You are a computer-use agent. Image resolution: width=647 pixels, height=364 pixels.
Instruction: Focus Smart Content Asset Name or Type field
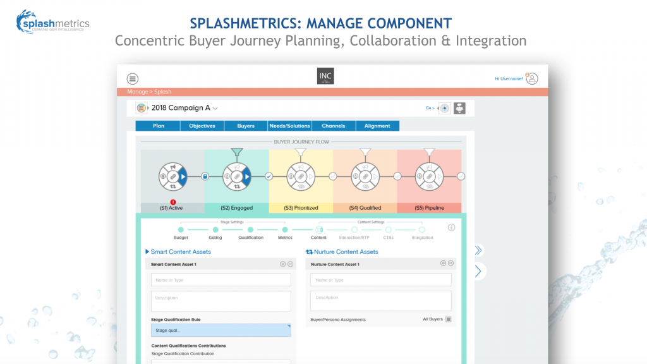pos(221,280)
